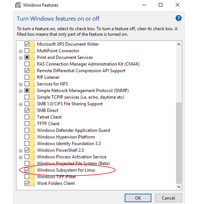The height and width of the screenshot is (204, 198).
Task: Click the folder icon beside RIP Listener
Action: [x=32, y=77]
